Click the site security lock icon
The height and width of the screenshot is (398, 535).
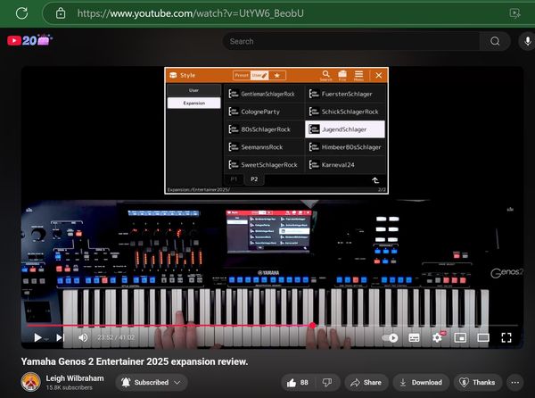[61, 13]
